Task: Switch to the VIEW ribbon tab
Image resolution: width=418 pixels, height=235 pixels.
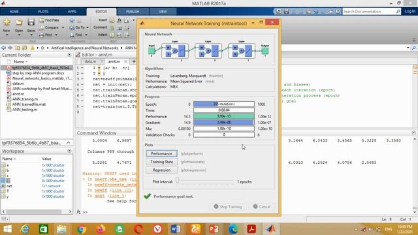Action: [163, 12]
